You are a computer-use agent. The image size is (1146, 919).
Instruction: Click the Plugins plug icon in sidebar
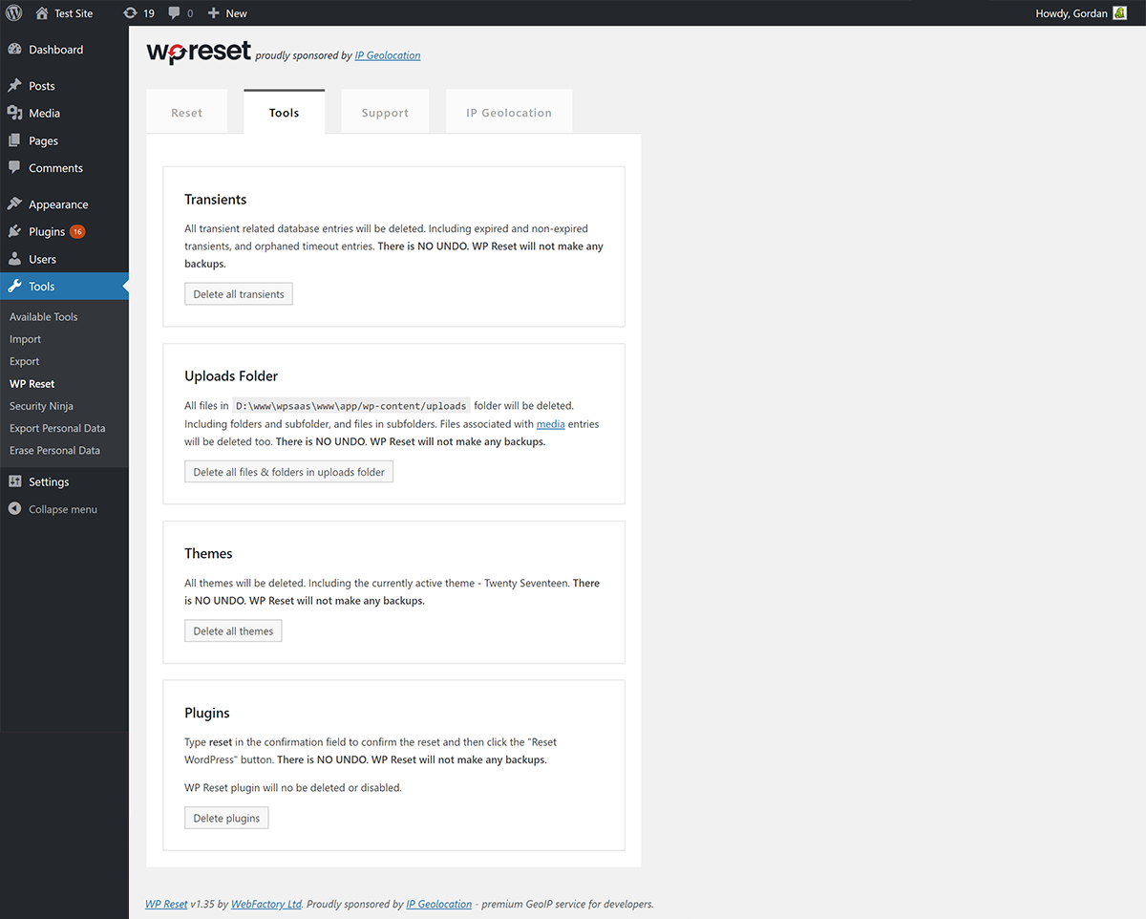pyautogui.click(x=14, y=231)
